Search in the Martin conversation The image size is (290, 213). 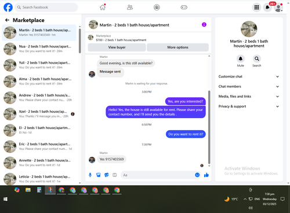pos(257,58)
